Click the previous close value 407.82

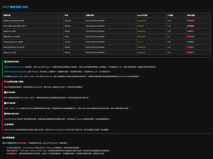point(67,53)
